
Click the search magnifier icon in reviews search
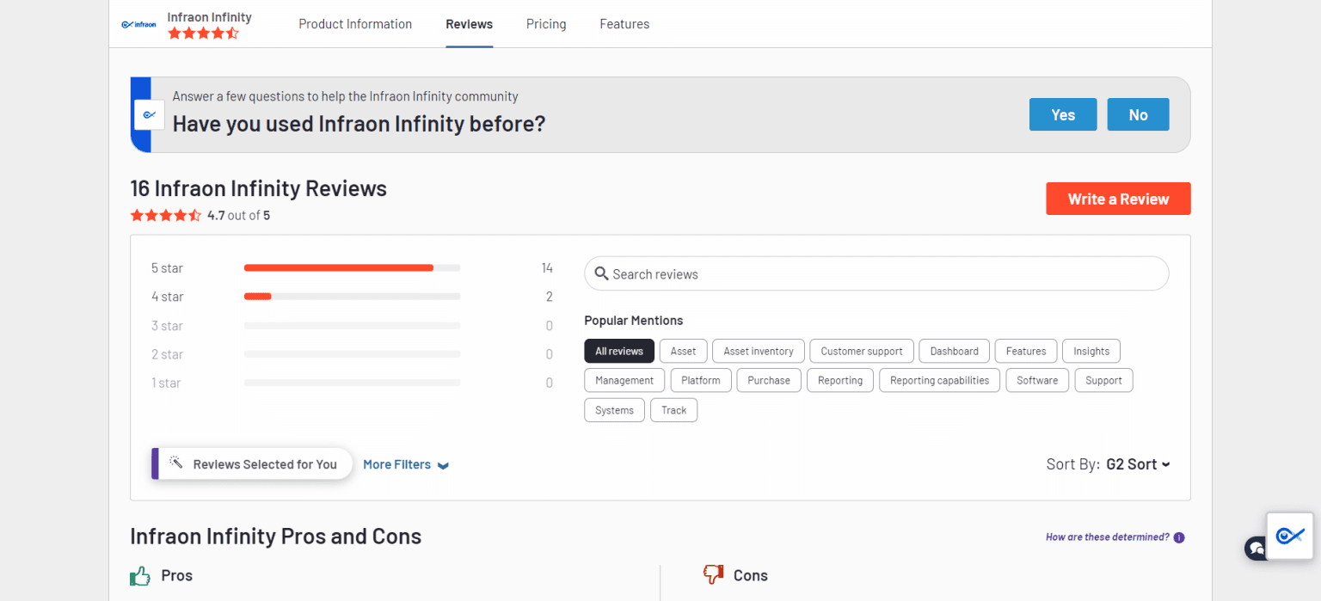point(602,273)
